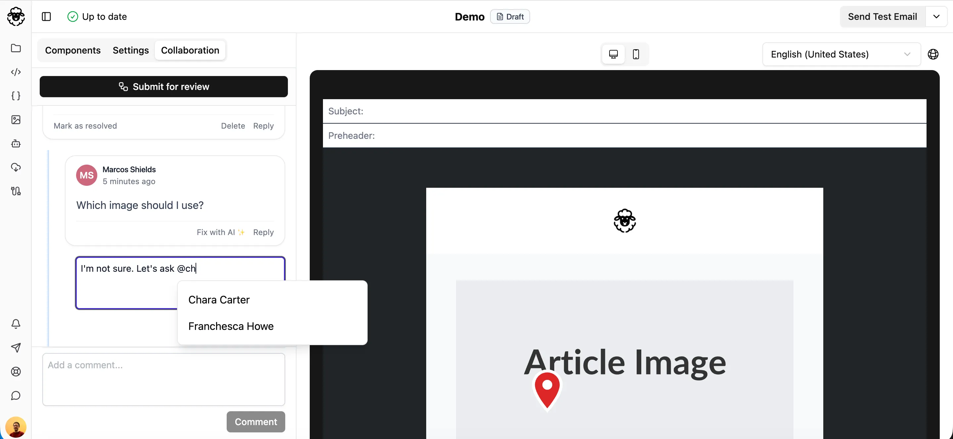This screenshot has width=953, height=439.
Task: Switch to the Components tab
Action: tap(73, 50)
